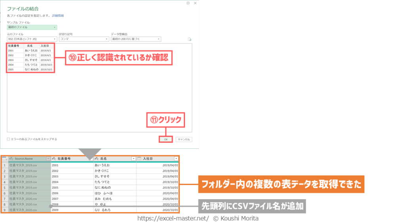Screen dimensions: 396x222
Task: Expand the 区切り記号 delimiter dropdown
Action: coord(84,39)
